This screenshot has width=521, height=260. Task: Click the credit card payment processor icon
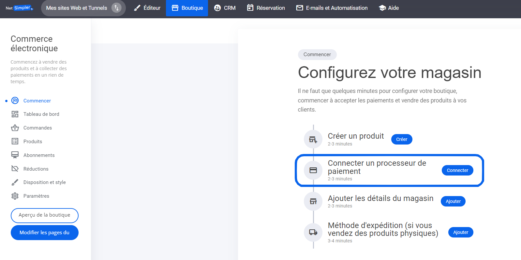click(313, 170)
